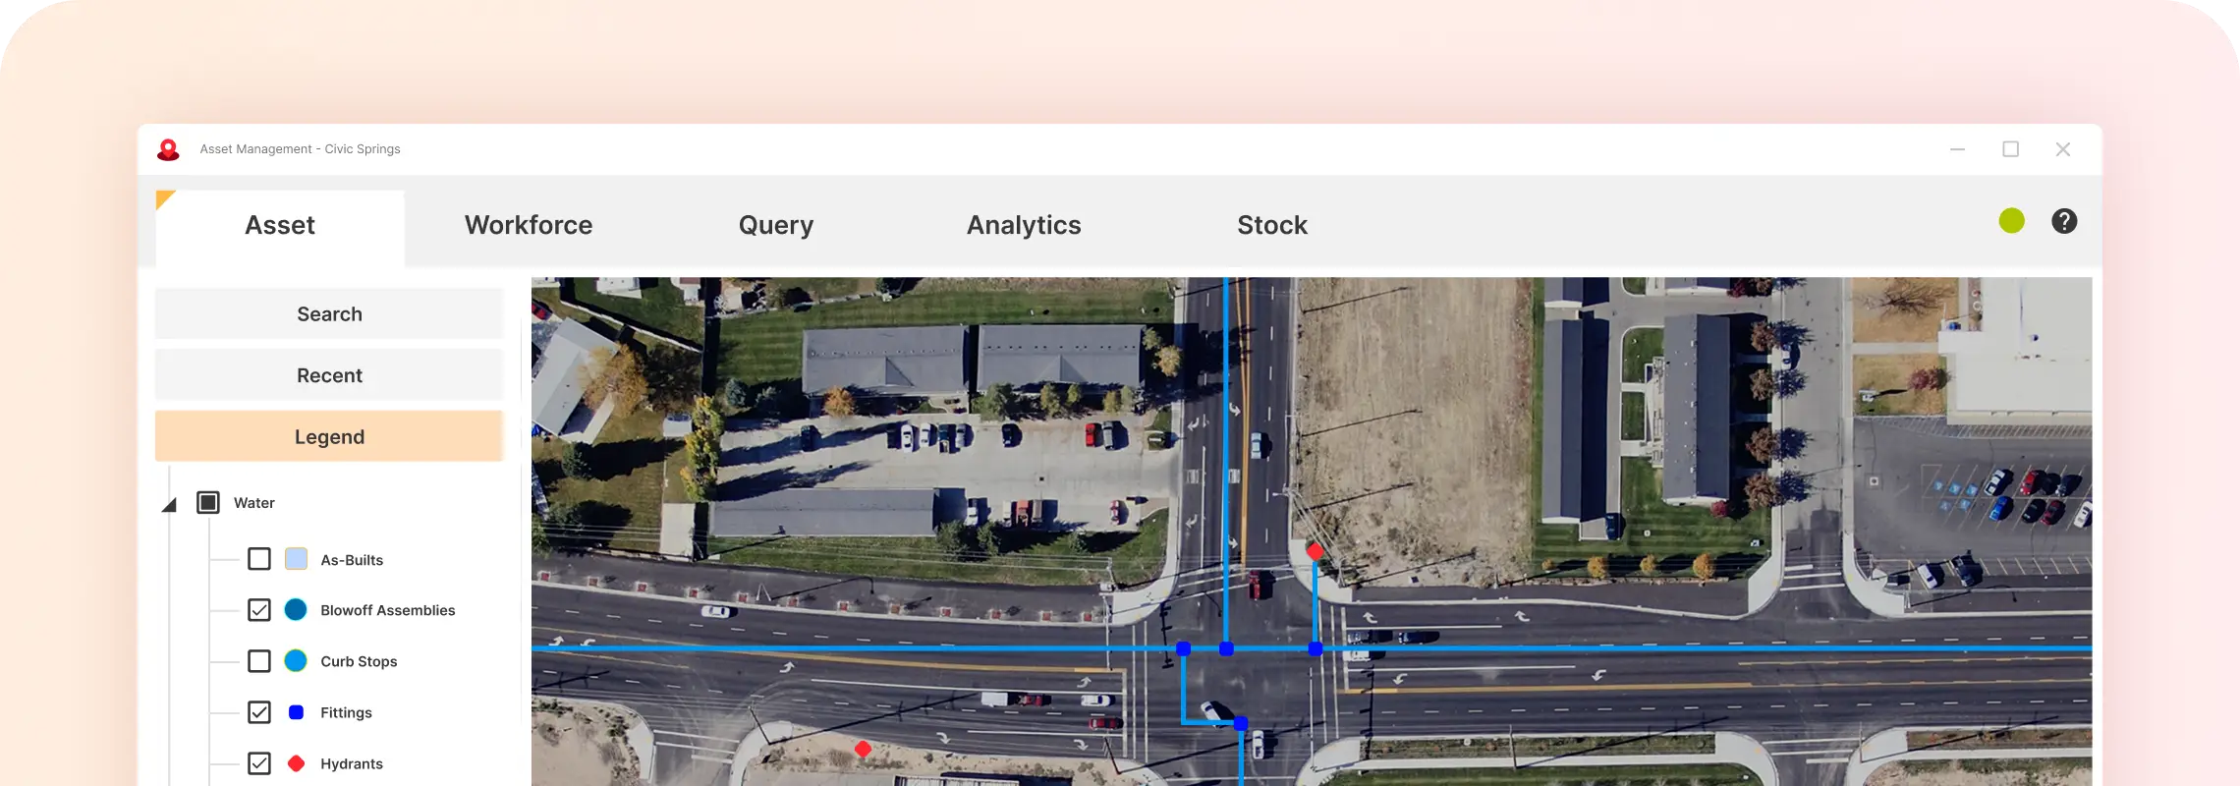Select the red hydrant marker near the intersection
The height and width of the screenshot is (786, 2240).
pyautogui.click(x=1315, y=552)
